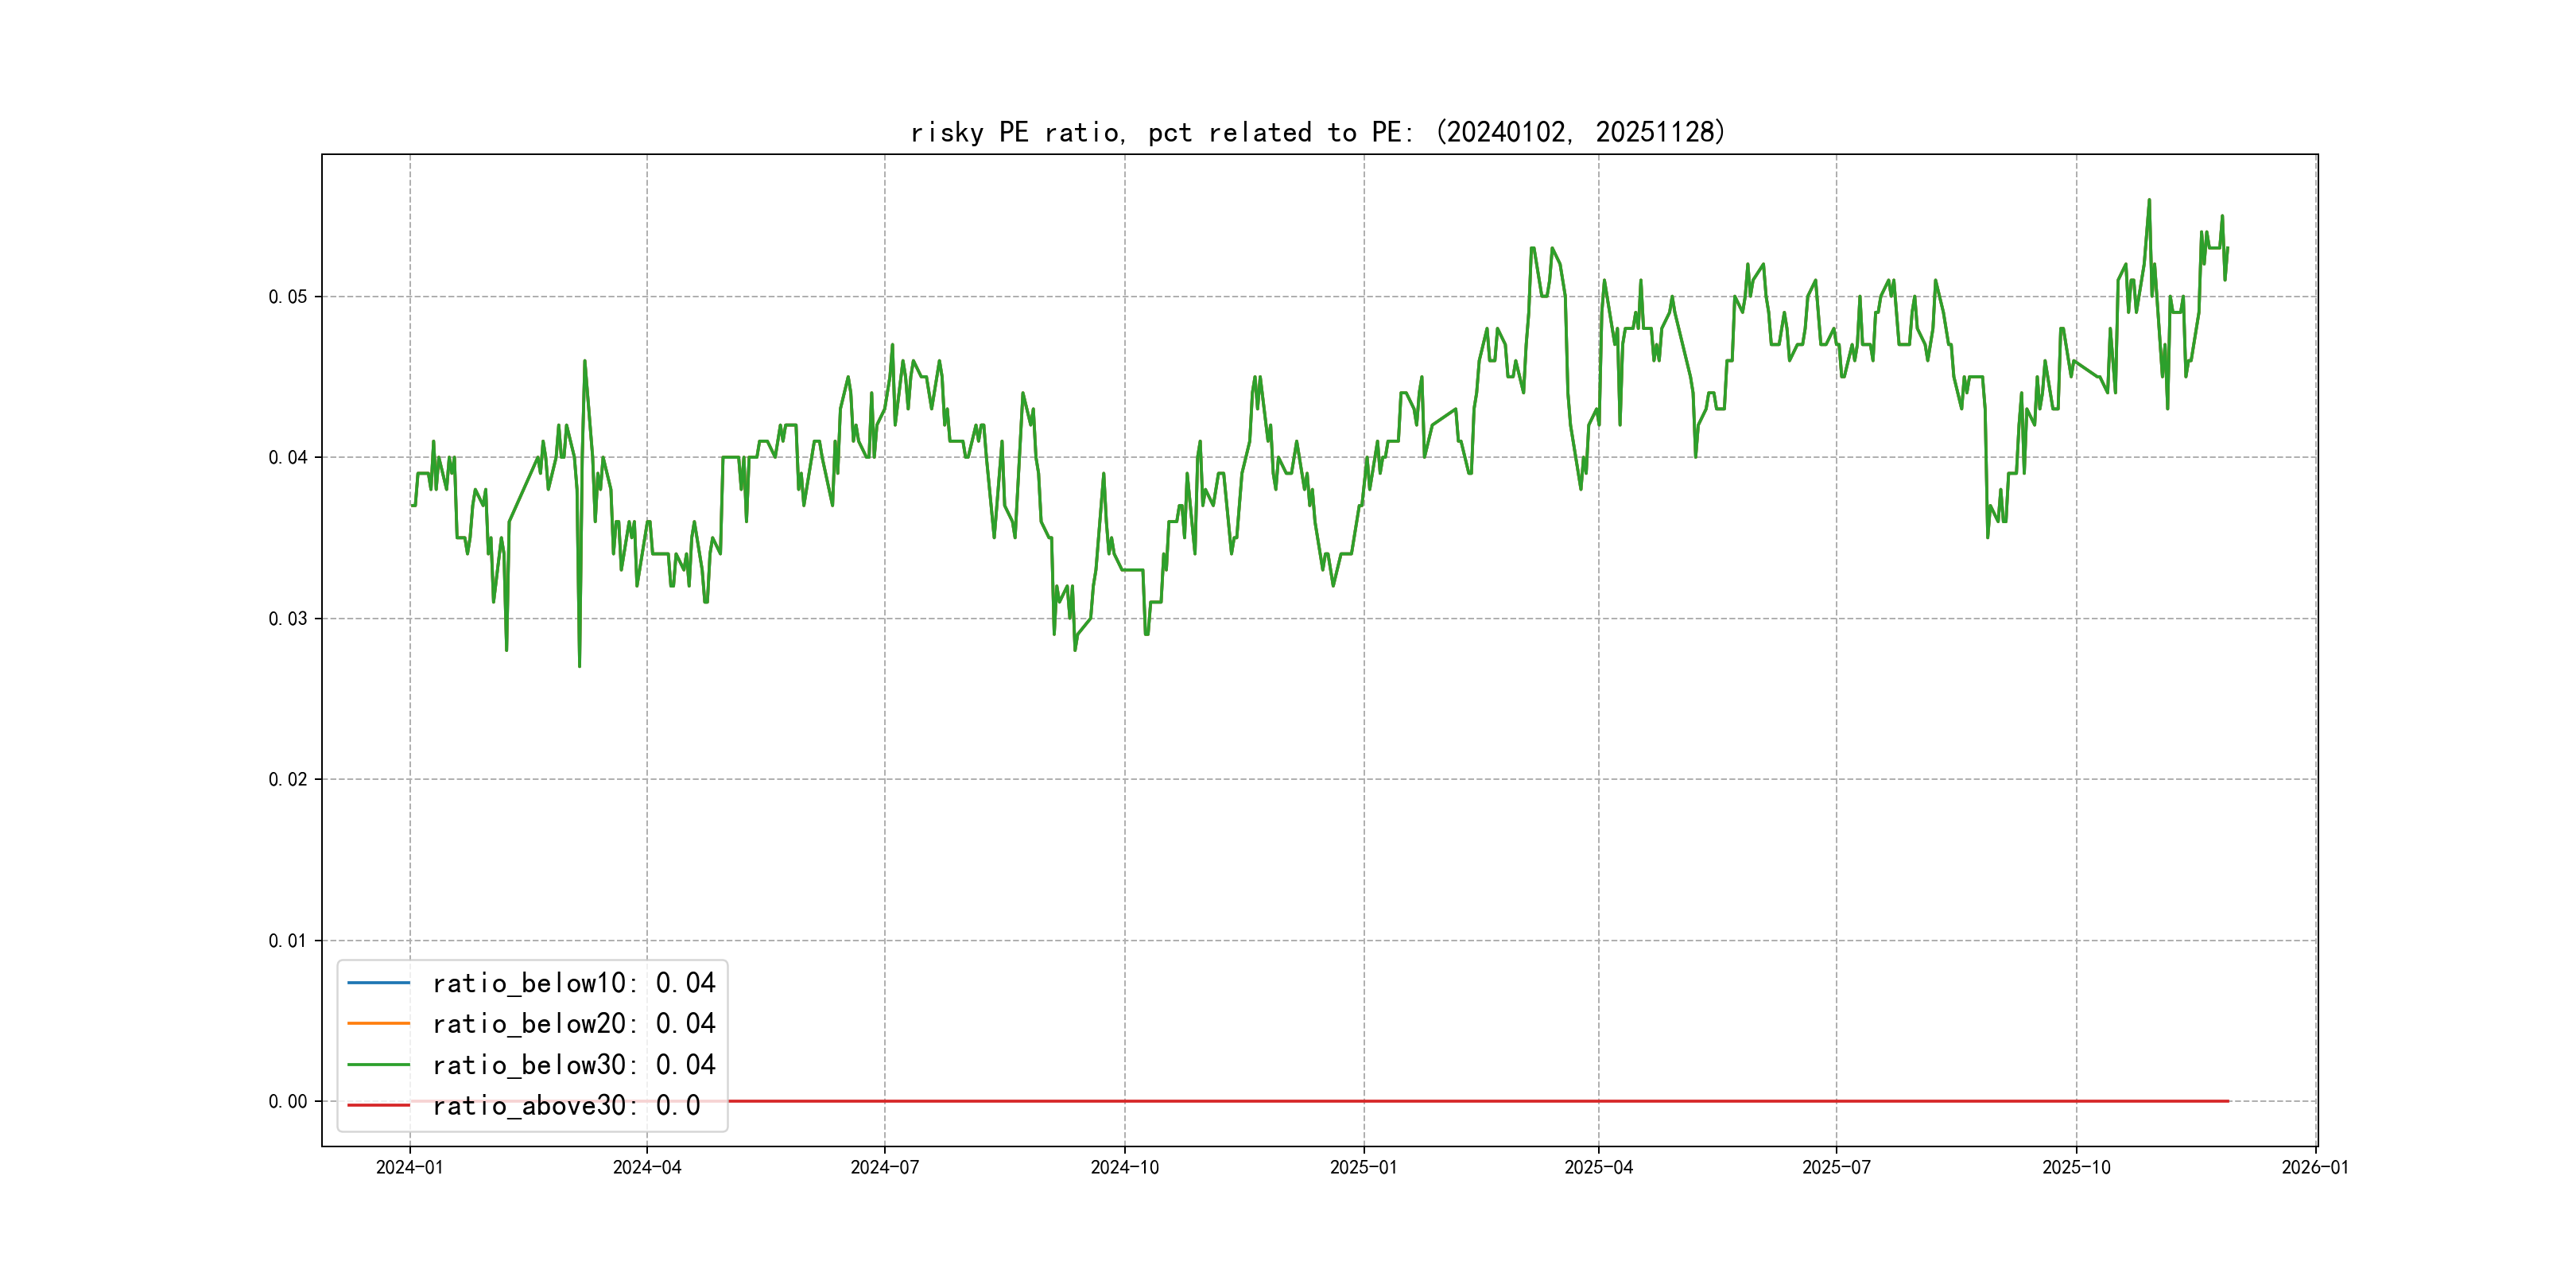The height and width of the screenshot is (1288, 2576).
Task: Select the 'ratio_below20: 0.04' legend label
Action: point(573,1024)
